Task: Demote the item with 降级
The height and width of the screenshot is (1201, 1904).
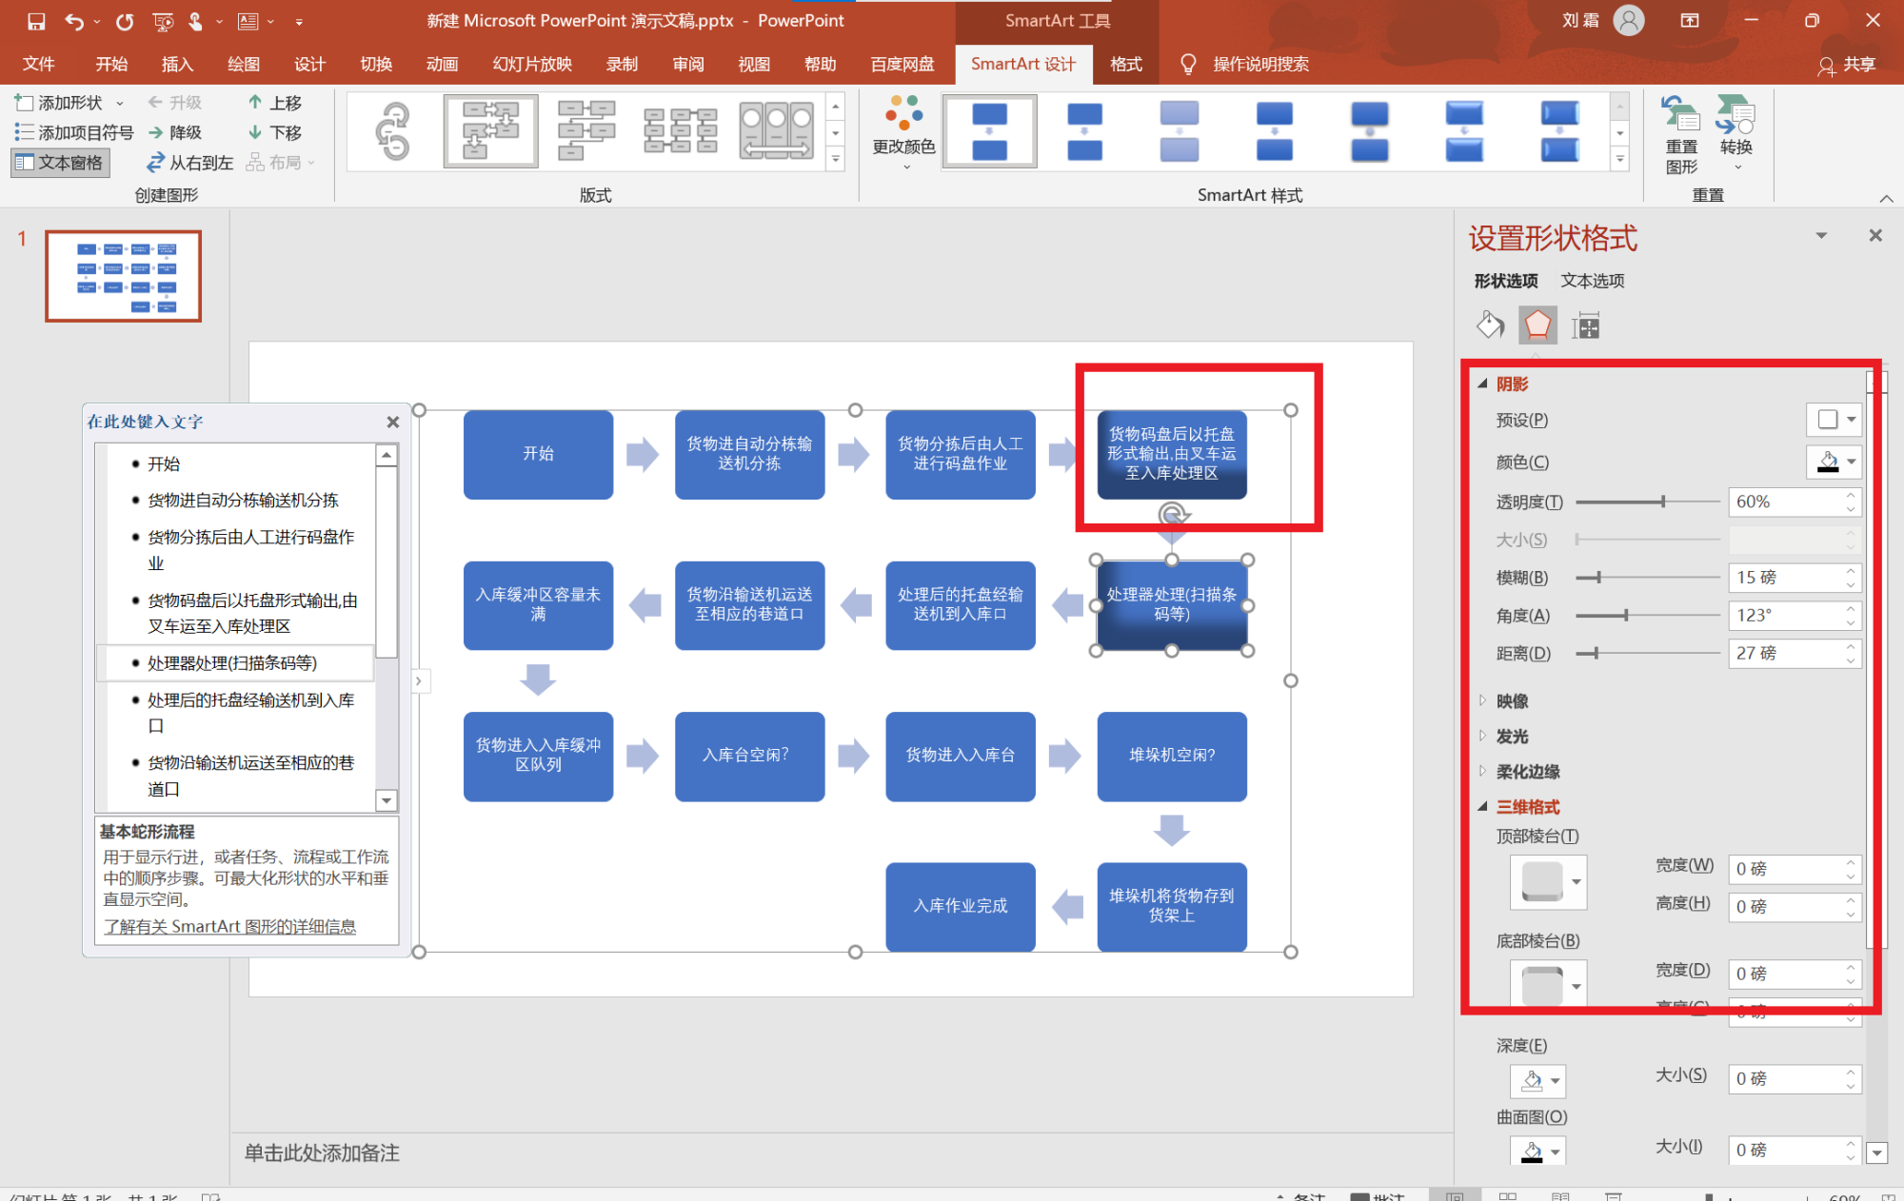Action: 174,132
